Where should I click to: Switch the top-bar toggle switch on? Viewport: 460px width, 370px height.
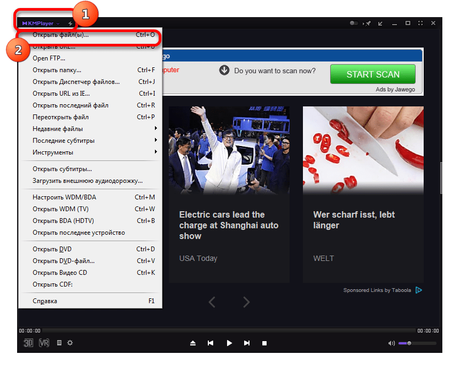[x=353, y=23]
